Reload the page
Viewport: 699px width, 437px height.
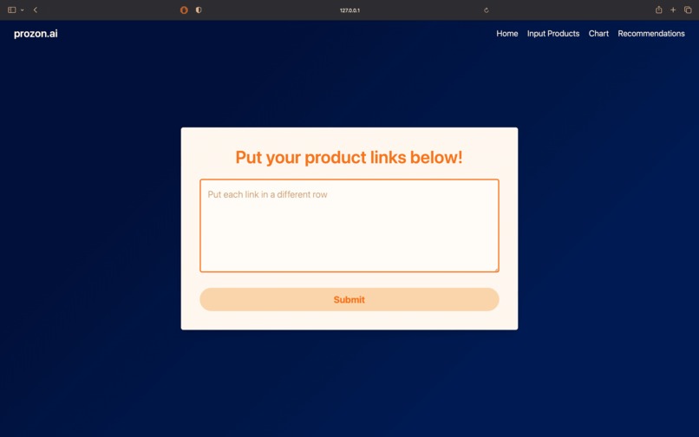(x=487, y=10)
